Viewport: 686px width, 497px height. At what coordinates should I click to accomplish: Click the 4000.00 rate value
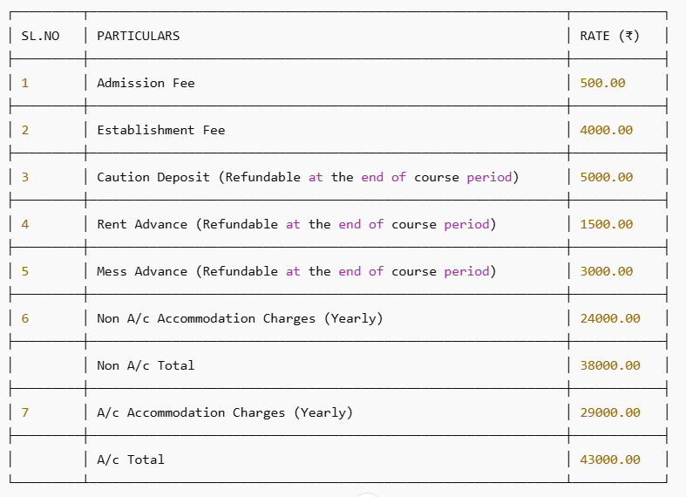coord(606,130)
